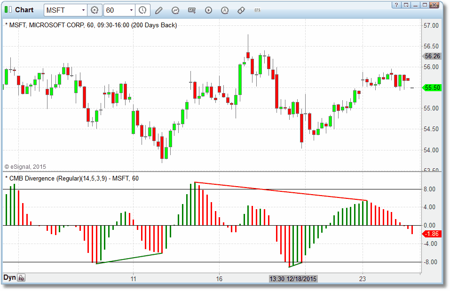The width and height of the screenshot is (450, 291).
Task: Open the alerts circled-A icon
Action: 225,11
